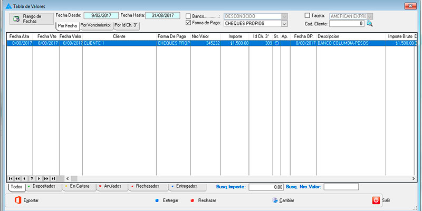
Task: Select the Por Vencimiento tab
Action: pyautogui.click(x=95, y=25)
